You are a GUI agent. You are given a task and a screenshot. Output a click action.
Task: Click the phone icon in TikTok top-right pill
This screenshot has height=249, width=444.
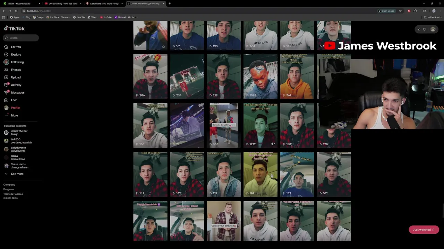click(x=424, y=29)
